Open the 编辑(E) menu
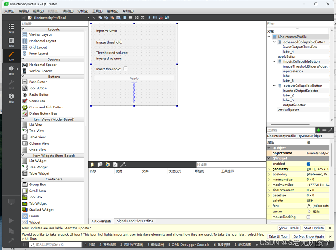 click(24, 11)
